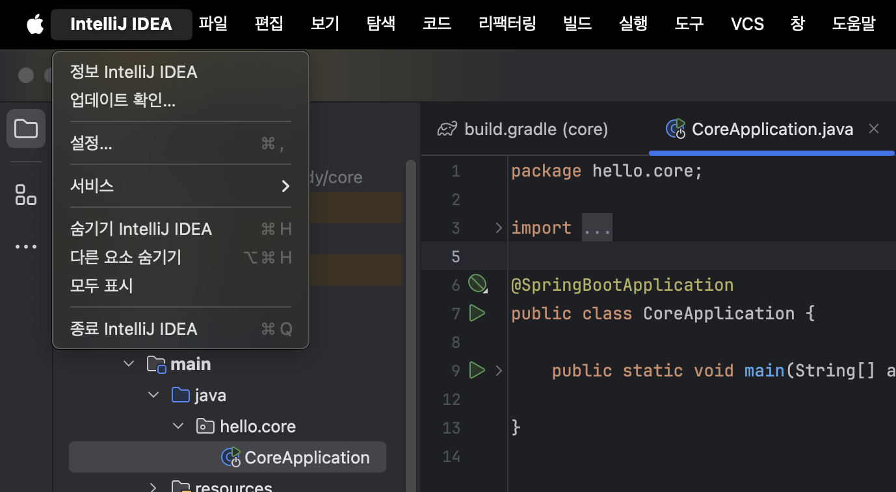This screenshot has height=492, width=896.
Task: Select 설정... from the IntelliJ IDEA menu
Action: point(91,144)
